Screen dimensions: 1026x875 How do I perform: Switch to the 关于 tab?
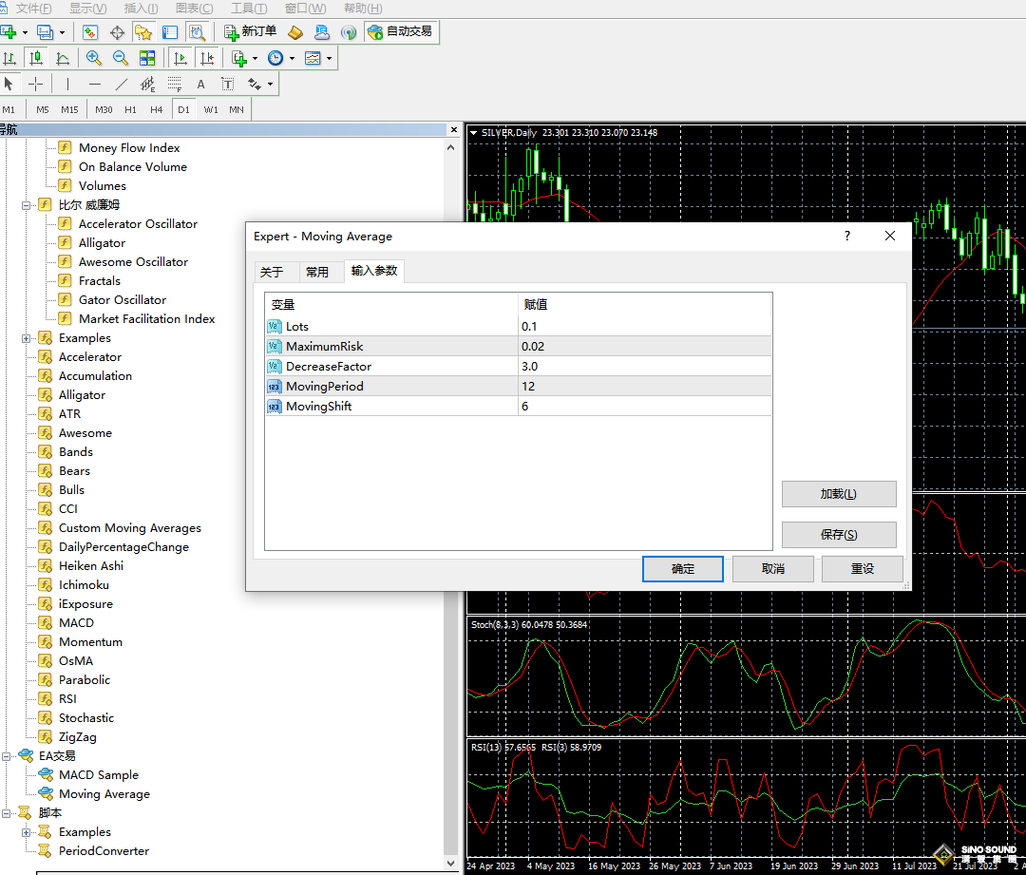[272, 272]
